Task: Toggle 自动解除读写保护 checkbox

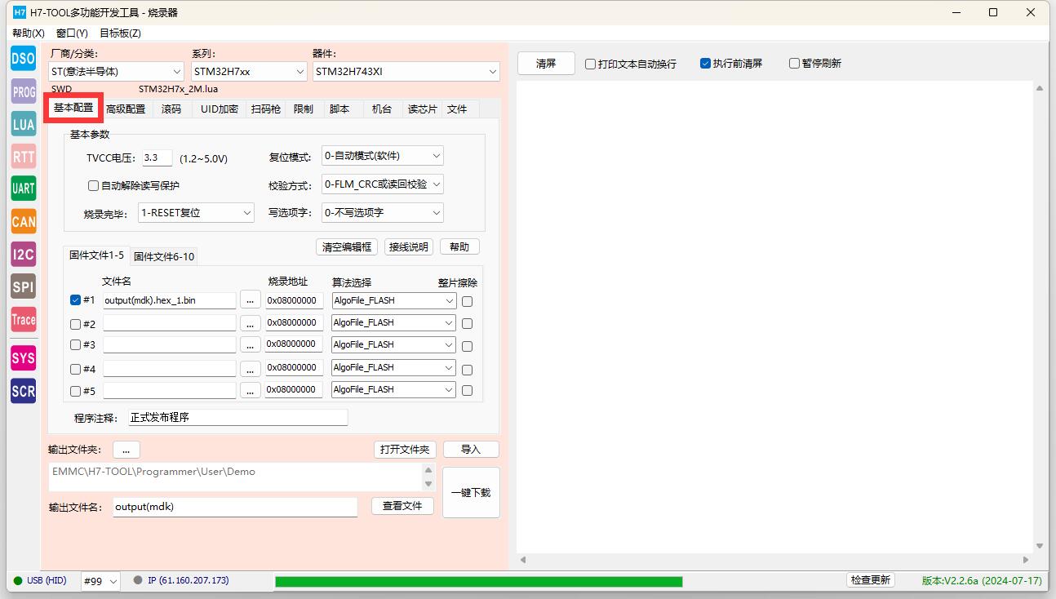Action: point(93,186)
